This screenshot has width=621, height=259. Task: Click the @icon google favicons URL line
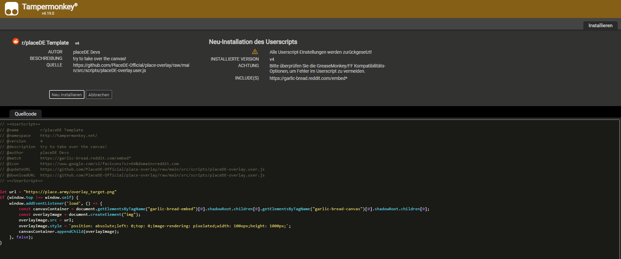[x=89, y=164]
